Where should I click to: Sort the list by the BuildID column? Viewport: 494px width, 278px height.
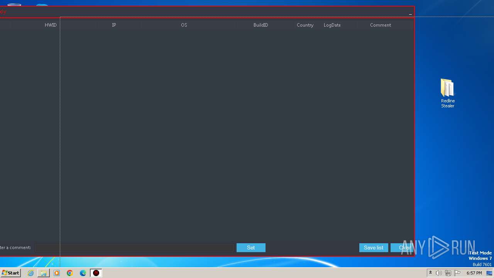[261, 25]
